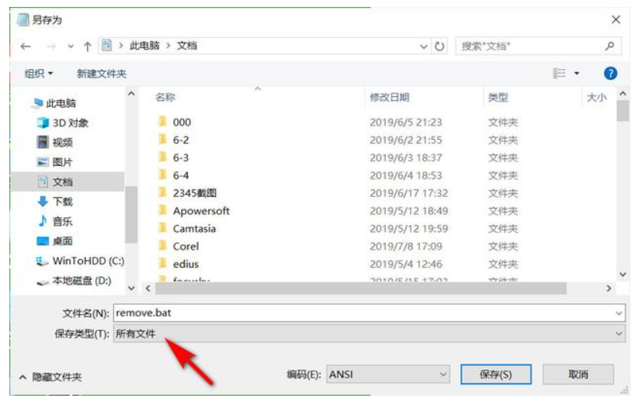
Task: Go forward with the right arrow
Action: (50, 47)
